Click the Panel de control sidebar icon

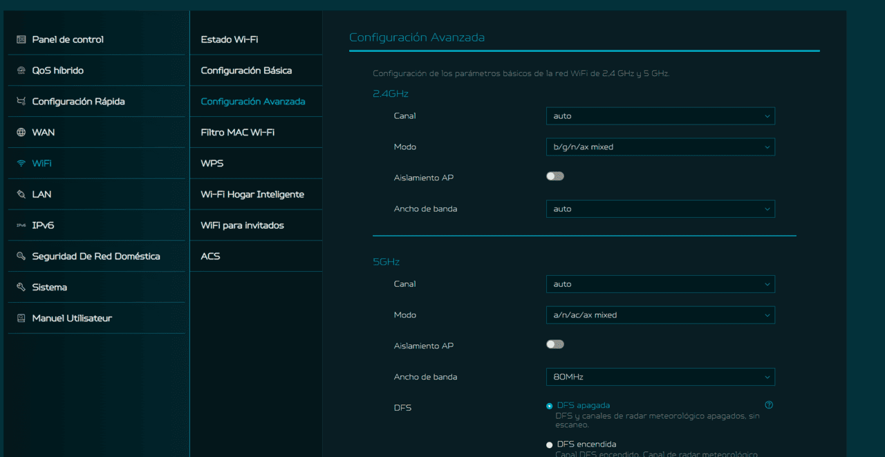coord(21,39)
